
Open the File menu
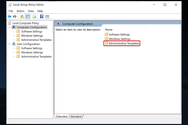pos(11,11)
